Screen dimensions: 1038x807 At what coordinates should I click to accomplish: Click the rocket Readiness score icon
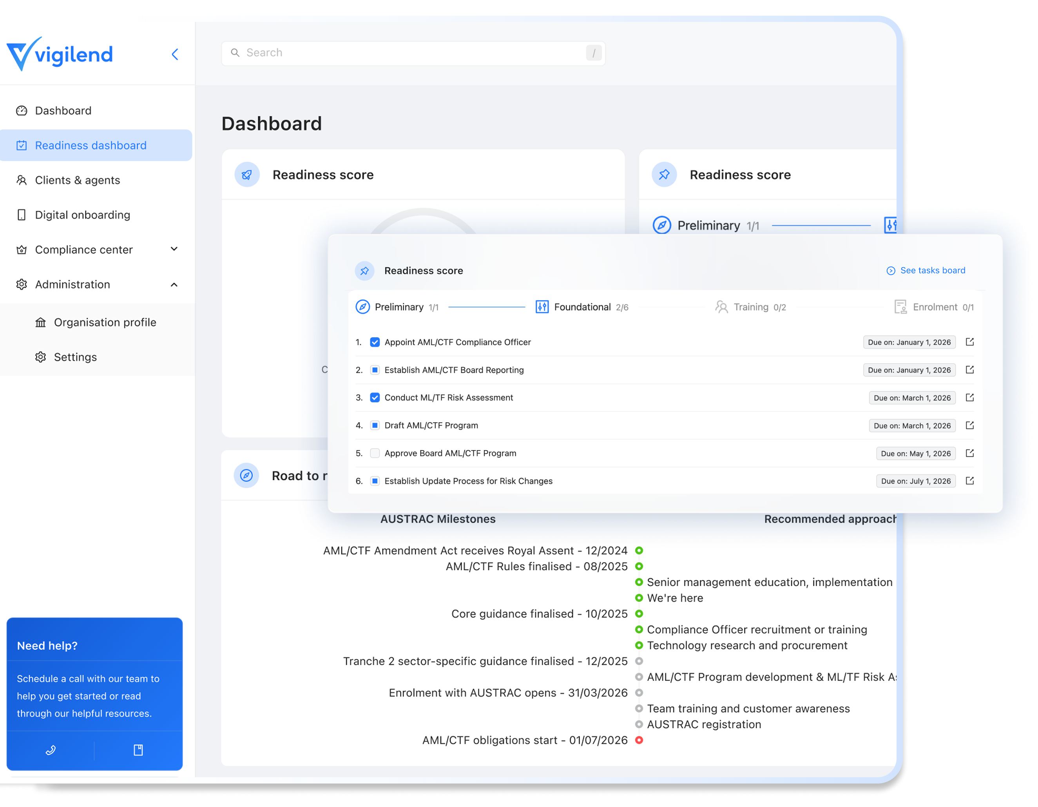pos(247,175)
